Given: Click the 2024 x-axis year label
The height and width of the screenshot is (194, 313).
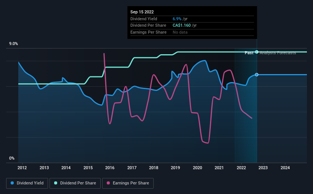Looking at the screenshot, I should [285, 168].
